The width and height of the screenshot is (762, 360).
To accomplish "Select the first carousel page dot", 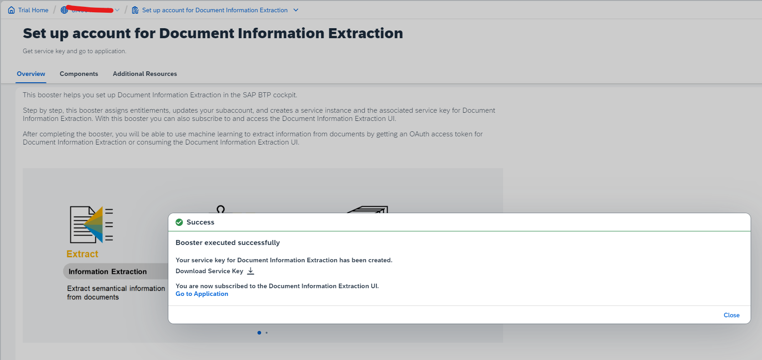I will pos(259,333).
